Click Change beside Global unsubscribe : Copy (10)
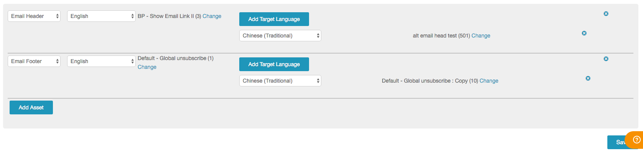The height and width of the screenshot is (153, 643). coord(489,81)
